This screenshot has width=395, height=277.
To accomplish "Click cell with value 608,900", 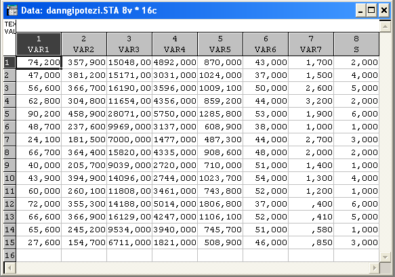I will click(x=220, y=127).
